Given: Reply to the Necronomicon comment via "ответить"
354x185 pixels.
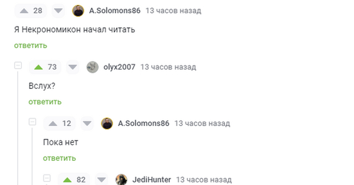Looking at the screenshot, I should 30,46.
